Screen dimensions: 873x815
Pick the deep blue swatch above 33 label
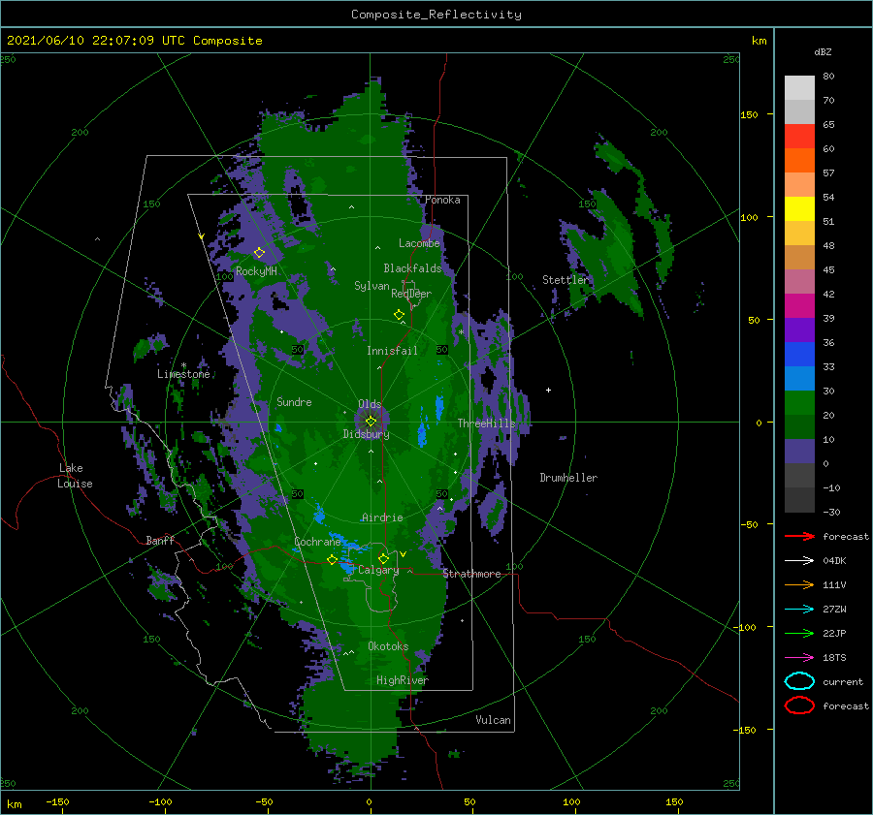click(x=799, y=355)
